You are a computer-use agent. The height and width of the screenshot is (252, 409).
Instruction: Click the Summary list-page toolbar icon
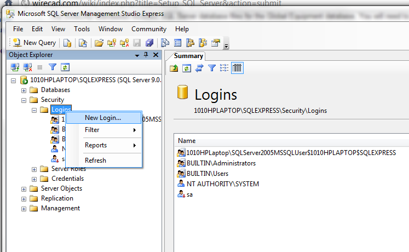pos(177,43)
